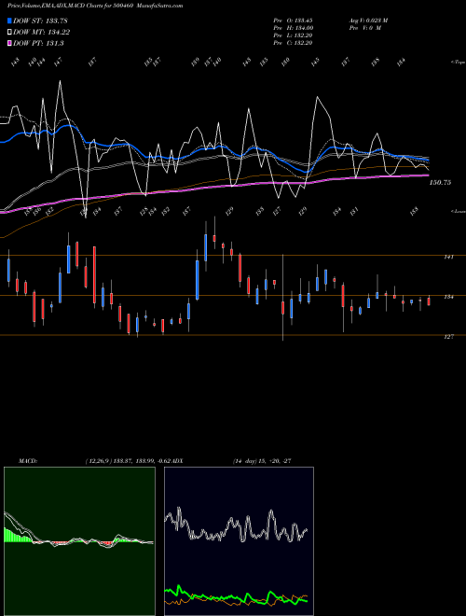Open the dark blue ADX indicator panel
Viewport: 466px width, 616px height.
(x=239, y=541)
